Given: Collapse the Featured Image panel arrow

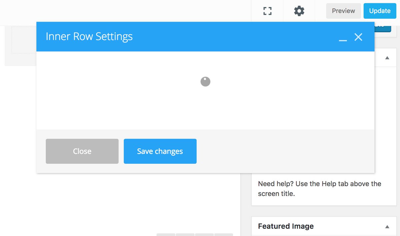Looking at the screenshot, I should point(387,227).
